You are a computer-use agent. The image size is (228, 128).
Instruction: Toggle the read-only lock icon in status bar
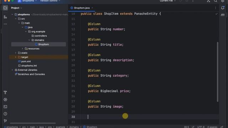pyautogui.click(x=222, y=127)
